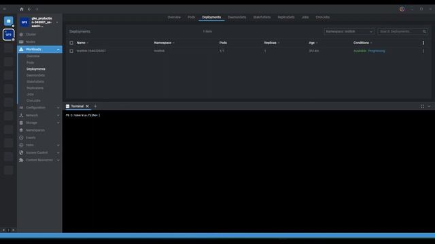This screenshot has width=435, height=244.
Task: Switch to the Jobs tab
Action: 305,17
